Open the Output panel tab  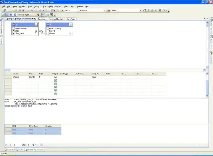click(x=21, y=150)
